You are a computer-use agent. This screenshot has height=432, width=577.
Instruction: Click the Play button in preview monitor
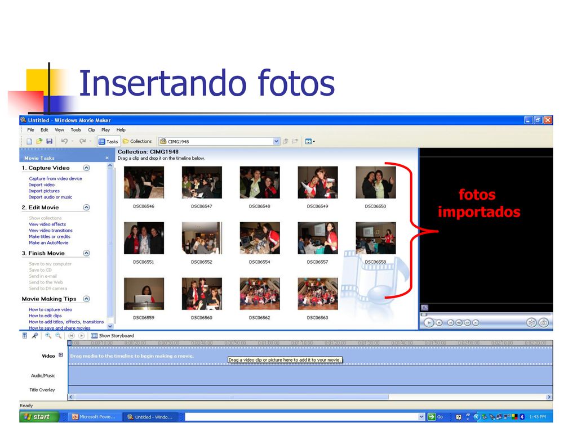429,323
